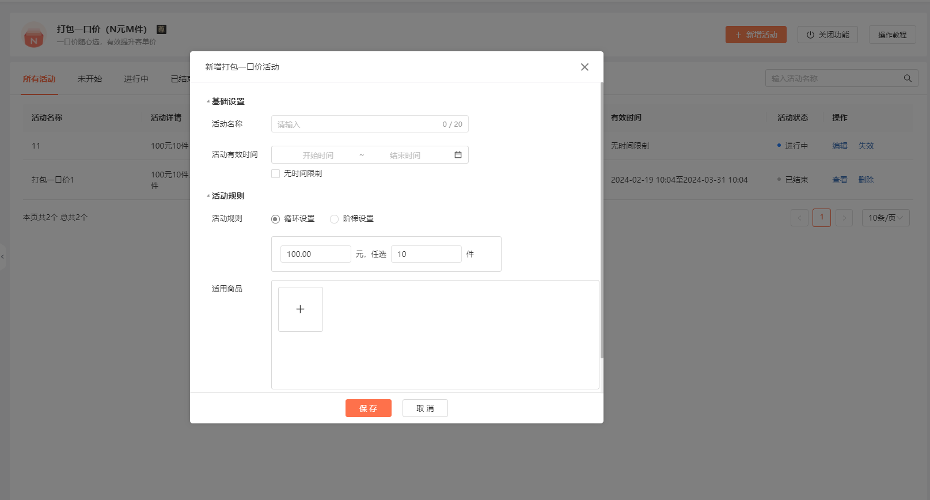Collapse the 活动规则 section
Screen dimensions: 930x500
coord(208,196)
